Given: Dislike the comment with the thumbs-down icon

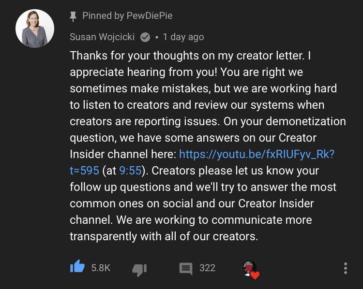Looking at the screenshot, I should pyautogui.click(x=139, y=270).
